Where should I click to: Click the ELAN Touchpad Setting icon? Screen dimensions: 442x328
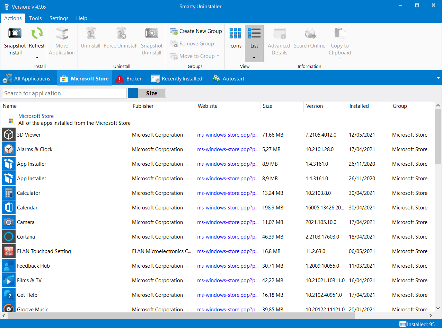click(9, 251)
